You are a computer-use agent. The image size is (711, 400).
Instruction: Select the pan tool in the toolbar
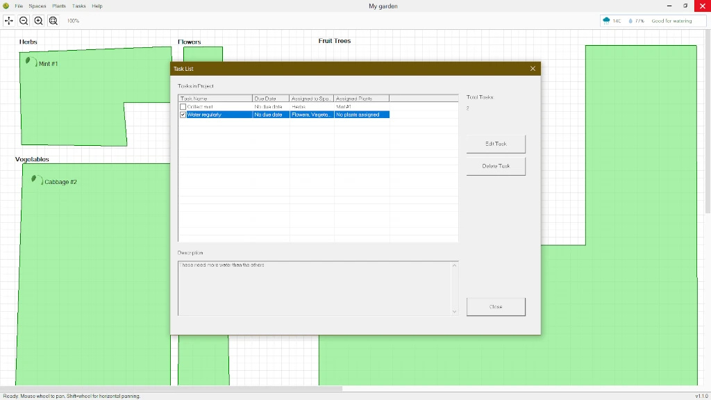pos(9,21)
